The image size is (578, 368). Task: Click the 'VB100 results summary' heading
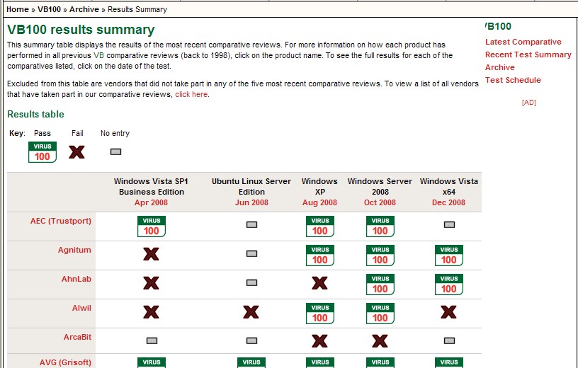[81, 30]
